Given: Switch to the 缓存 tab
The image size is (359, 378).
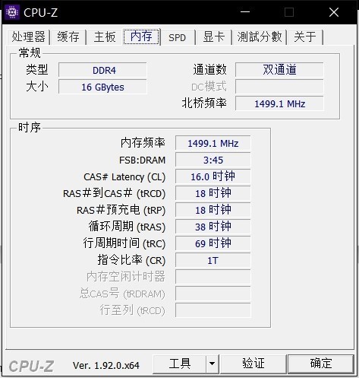Looking at the screenshot, I should click(x=68, y=37).
